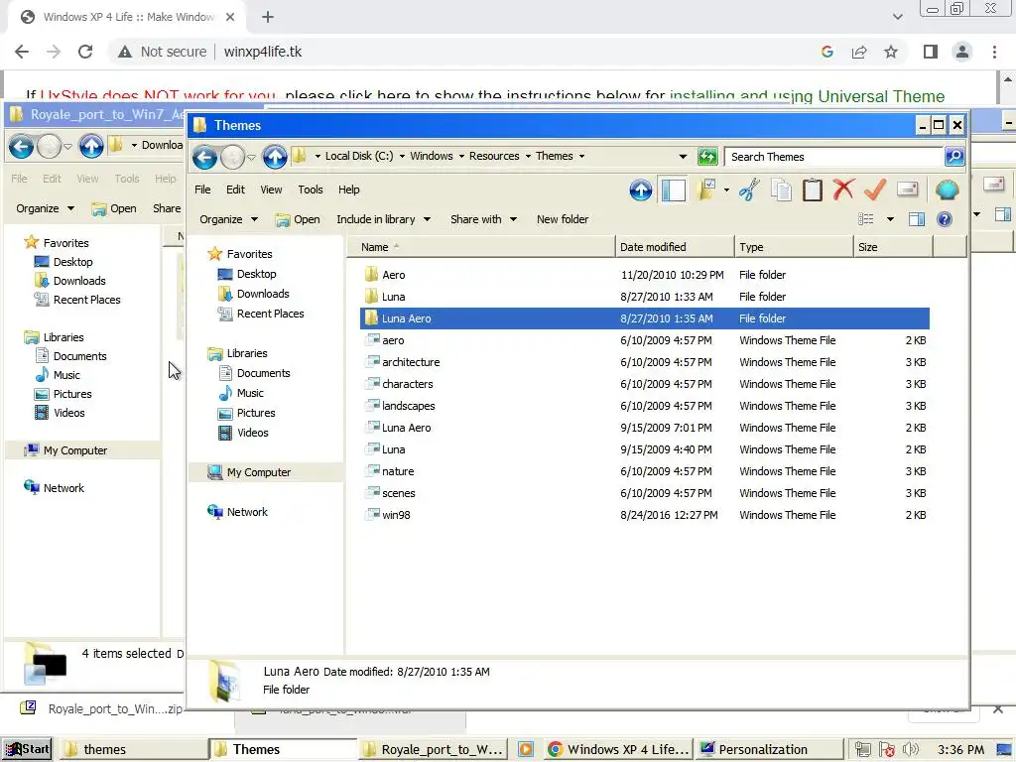Open the dropdown arrow beside folder options icon

pyautogui.click(x=726, y=190)
